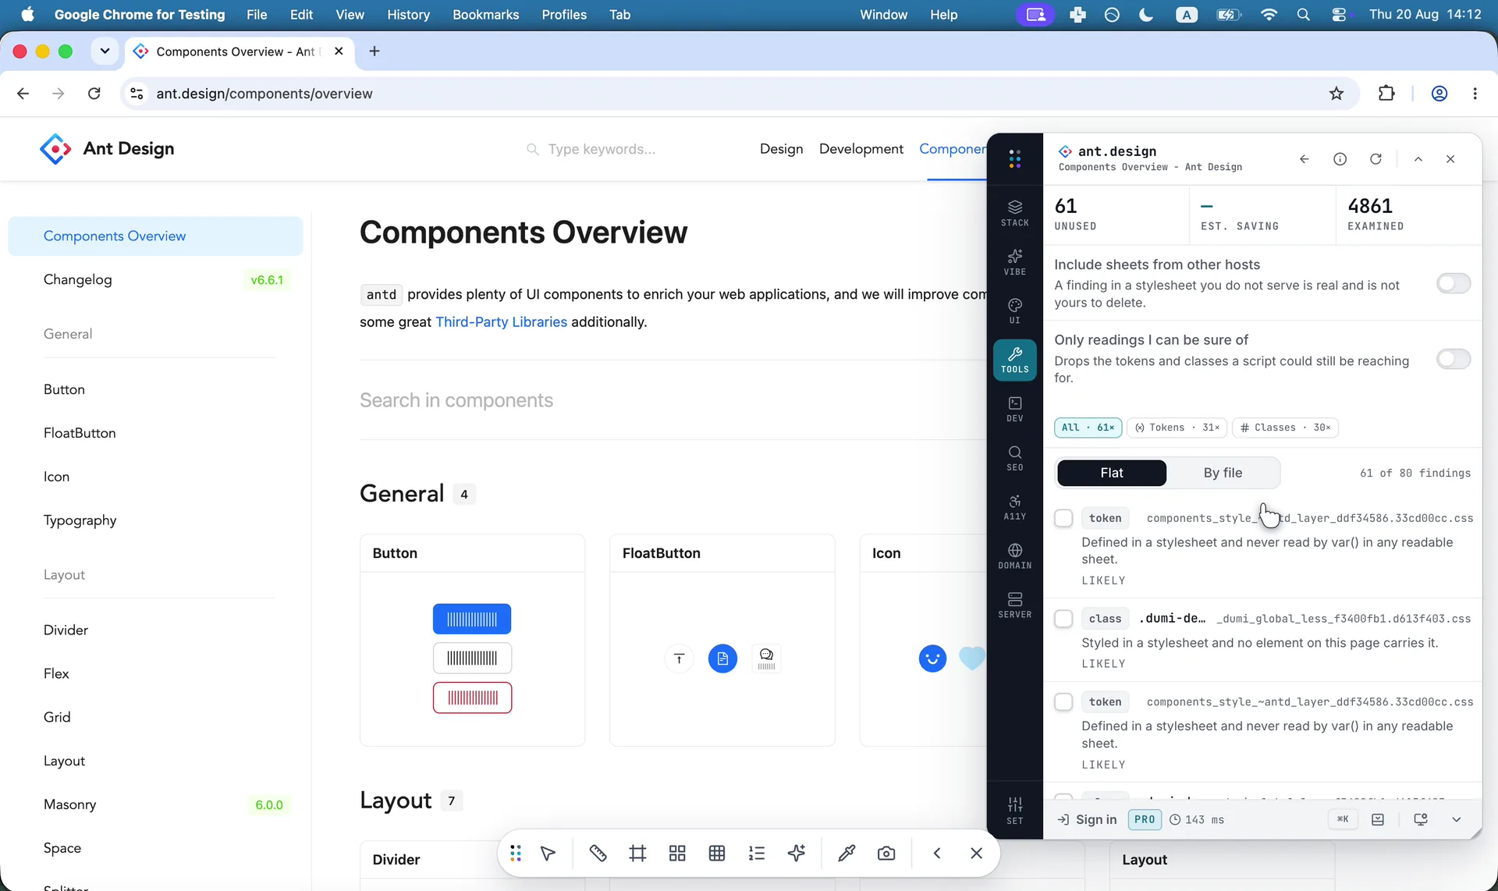Select the eyedropper tool in bottom toolbar

(846, 853)
